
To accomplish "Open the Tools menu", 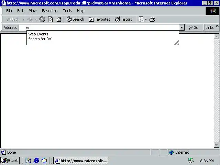I will point(67,11).
